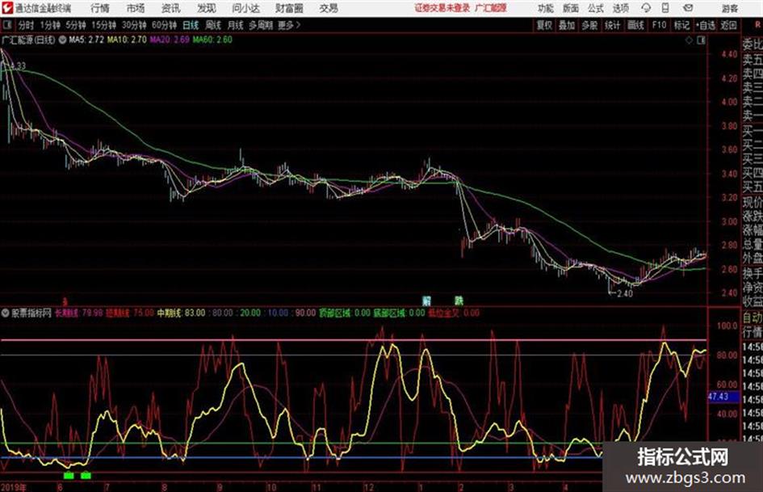Switch to 5分钟 chart period
This screenshot has height=492, width=763.
(76, 25)
